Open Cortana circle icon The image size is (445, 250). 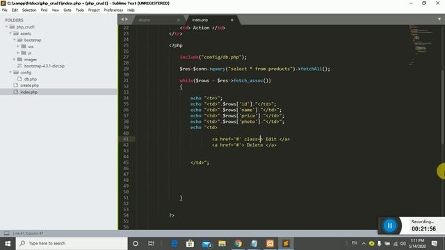(136, 243)
